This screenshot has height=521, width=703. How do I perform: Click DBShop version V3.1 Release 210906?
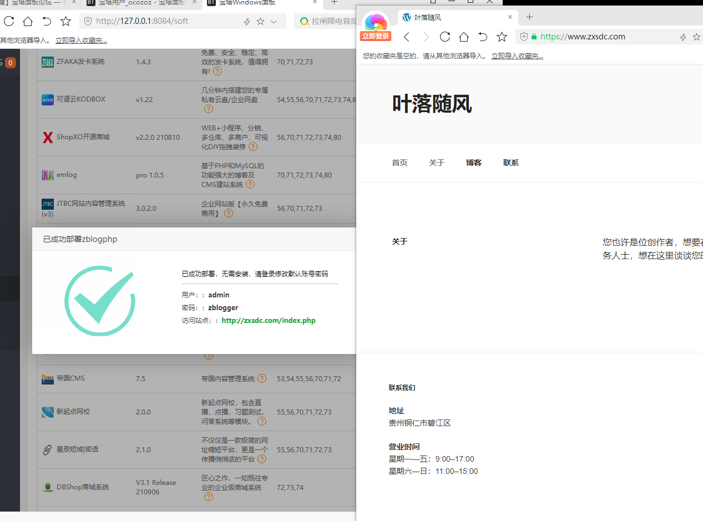click(x=156, y=487)
